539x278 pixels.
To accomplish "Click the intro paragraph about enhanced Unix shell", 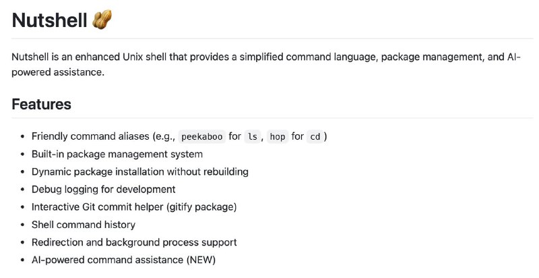I will point(266,64).
